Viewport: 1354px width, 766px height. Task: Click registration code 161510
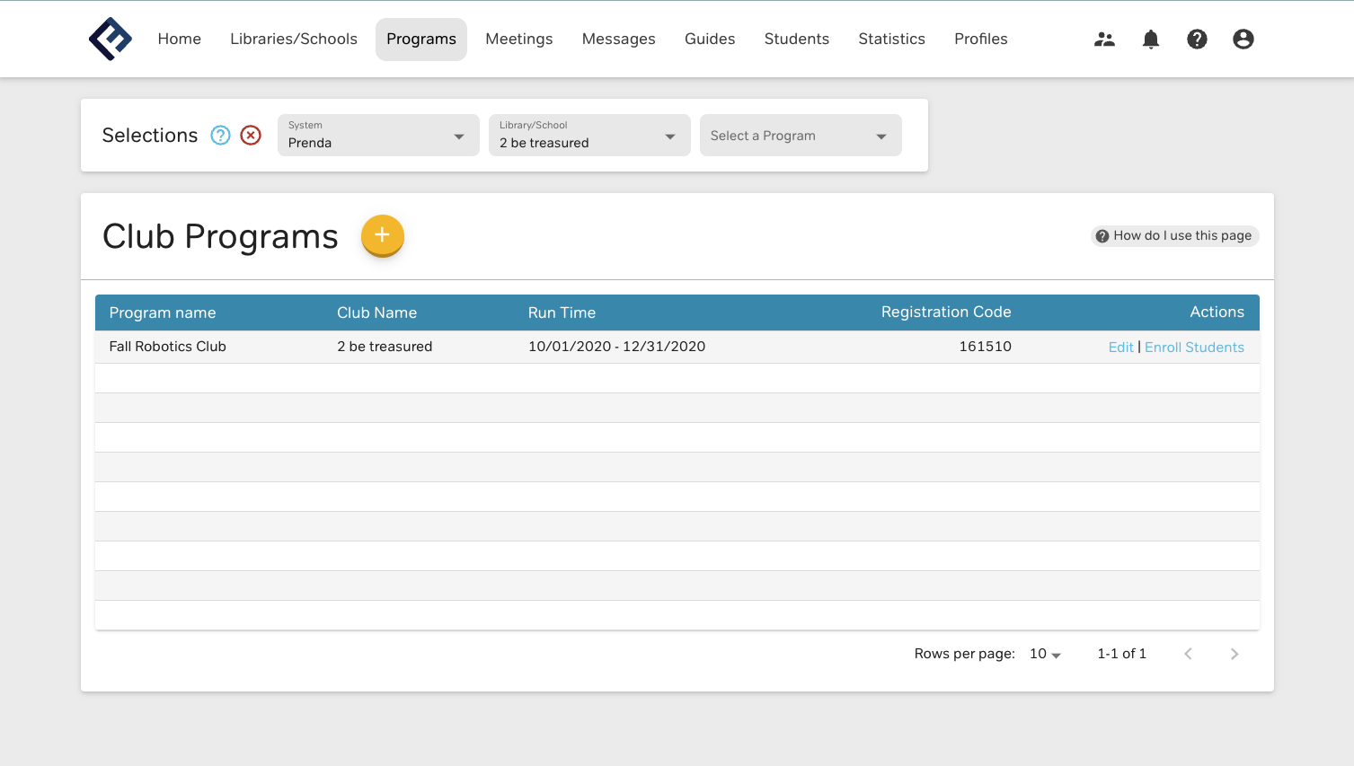click(985, 347)
